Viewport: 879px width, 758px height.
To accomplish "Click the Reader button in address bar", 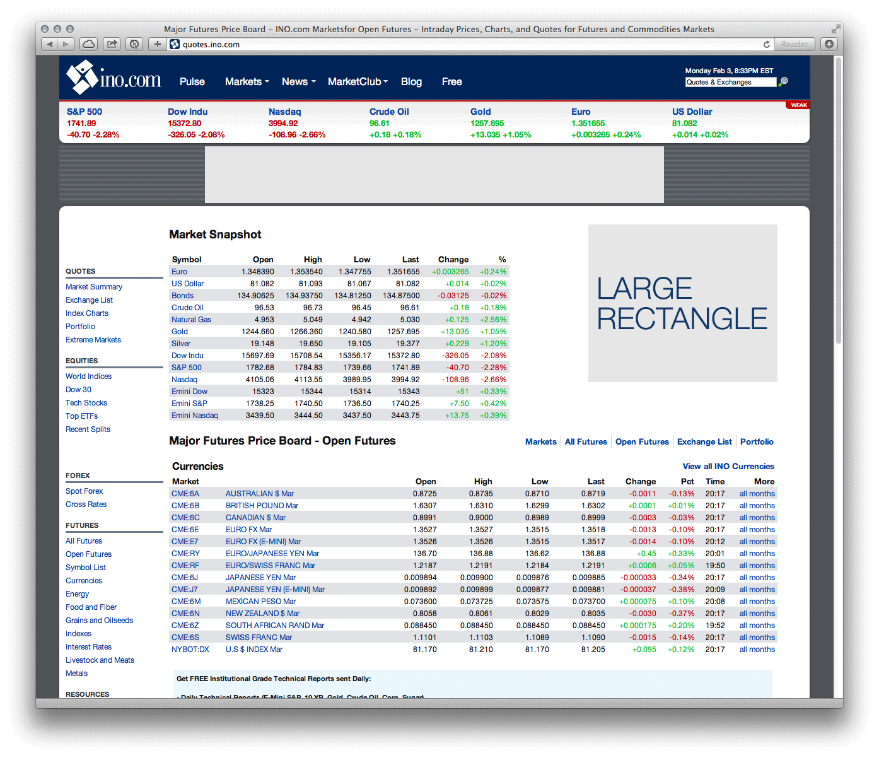I will [794, 44].
